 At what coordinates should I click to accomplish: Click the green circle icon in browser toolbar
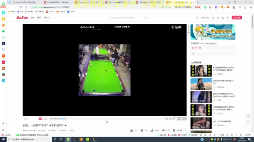pos(205,7)
